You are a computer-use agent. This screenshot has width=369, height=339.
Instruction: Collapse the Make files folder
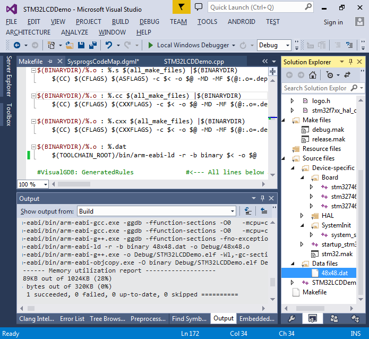pos(284,120)
